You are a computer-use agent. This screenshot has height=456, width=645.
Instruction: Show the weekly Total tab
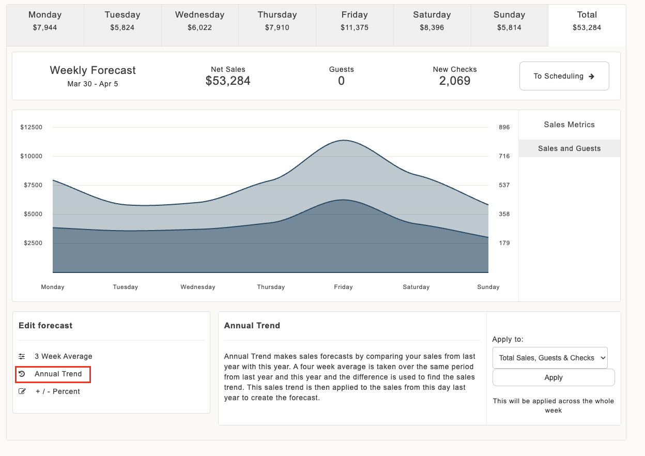587,21
